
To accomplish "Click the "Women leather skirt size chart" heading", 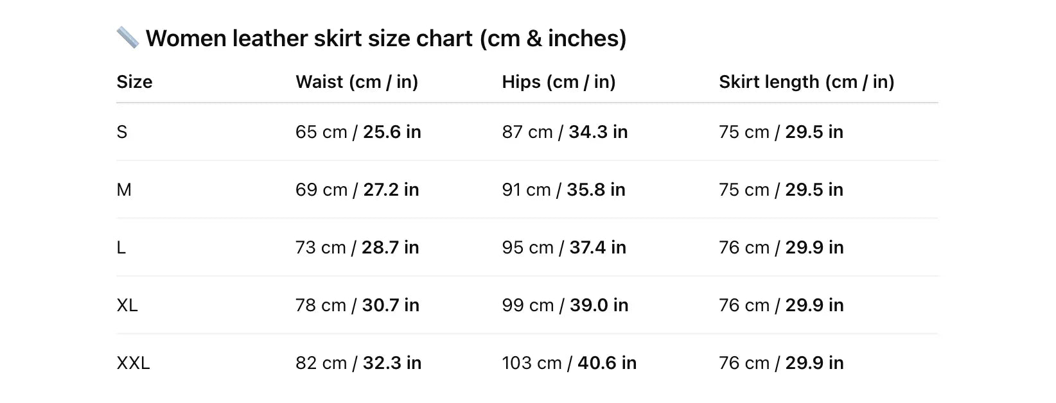I will tap(385, 39).
